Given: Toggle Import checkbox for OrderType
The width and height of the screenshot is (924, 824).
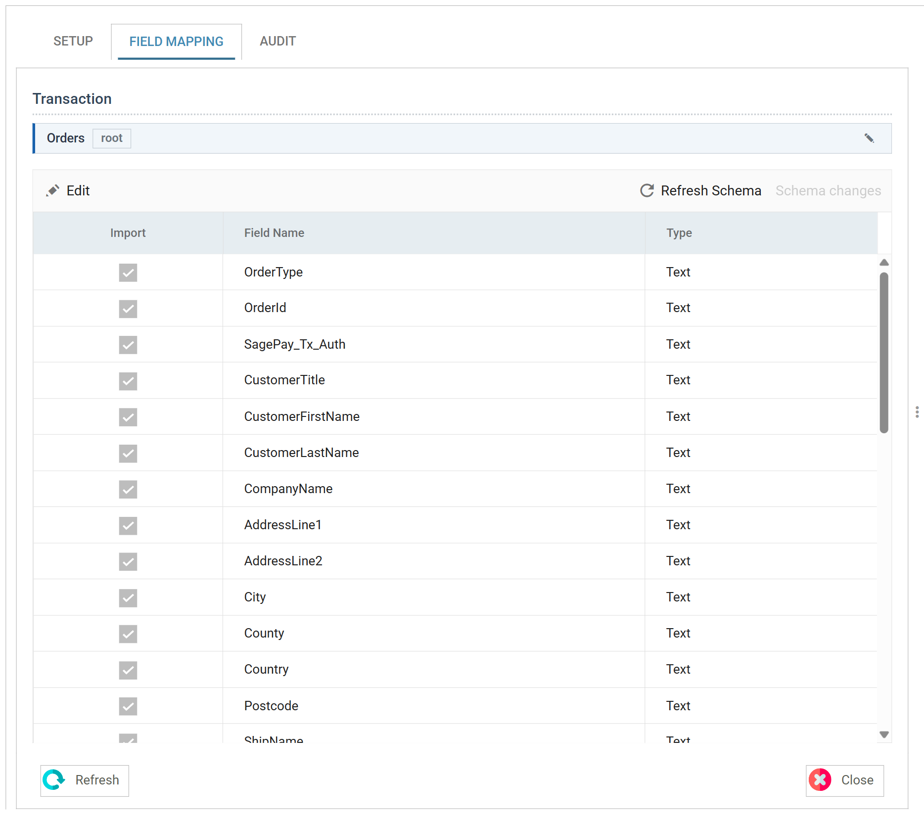Looking at the screenshot, I should tap(128, 272).
